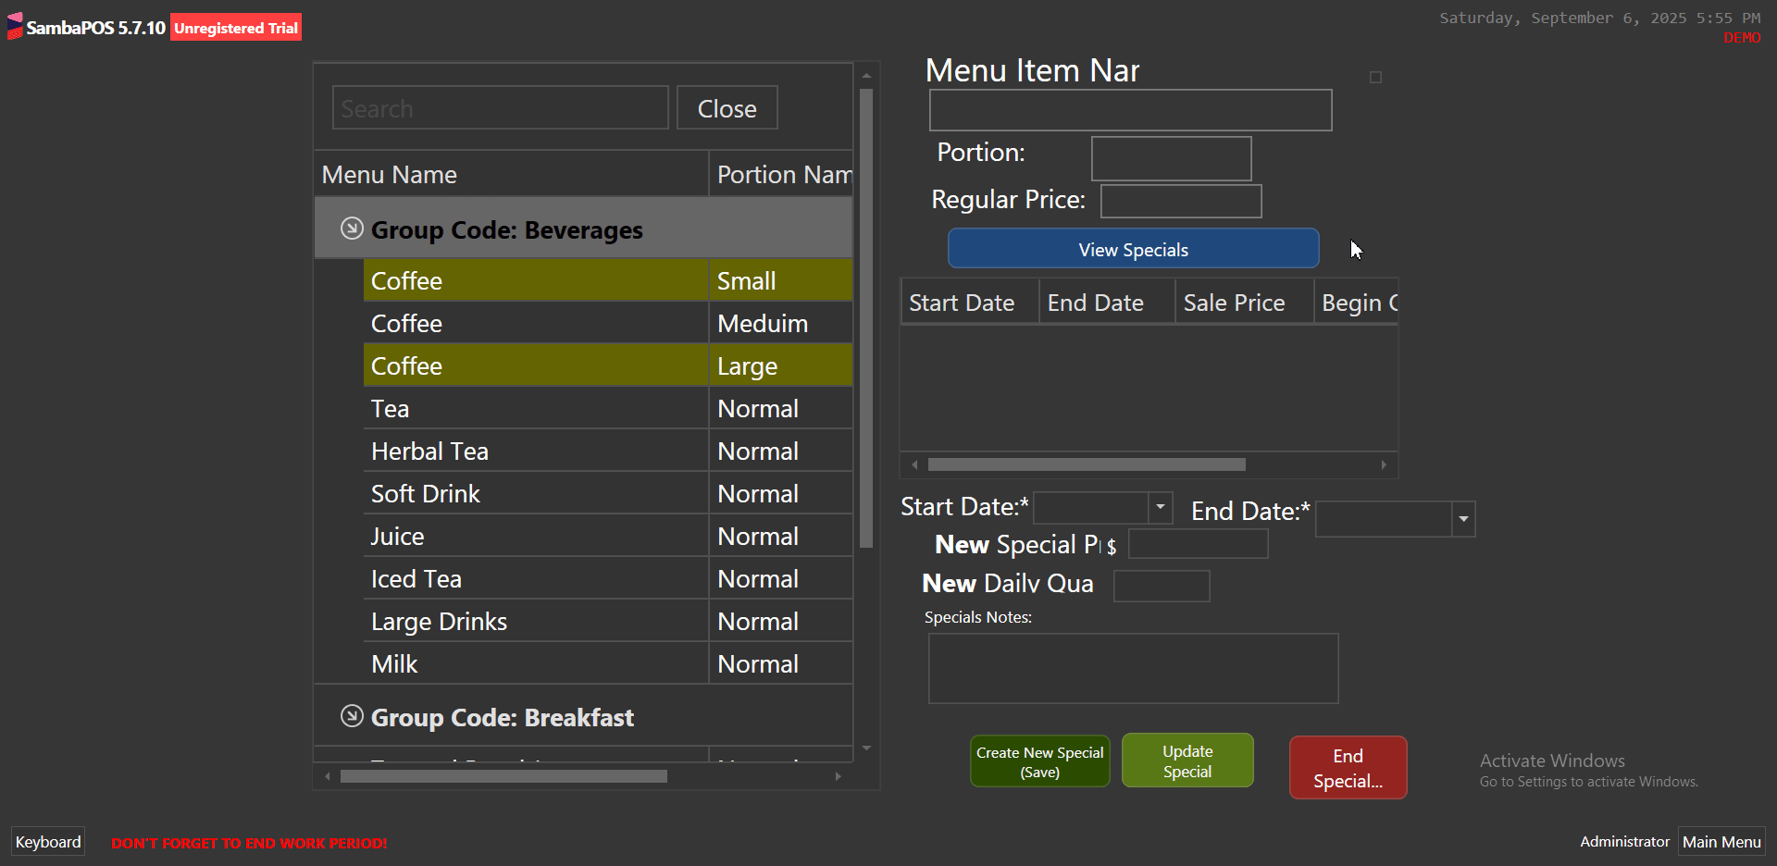The image size is (1777, 866).
Task: Close the menu item list
Action: [x=727, y=107]
